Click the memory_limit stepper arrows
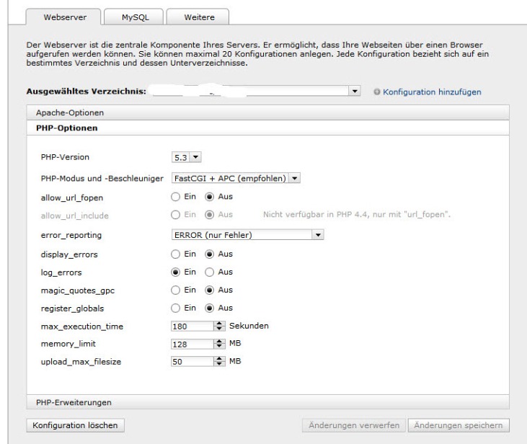Screen dimensions: 527x444 (x=219, y=344)
